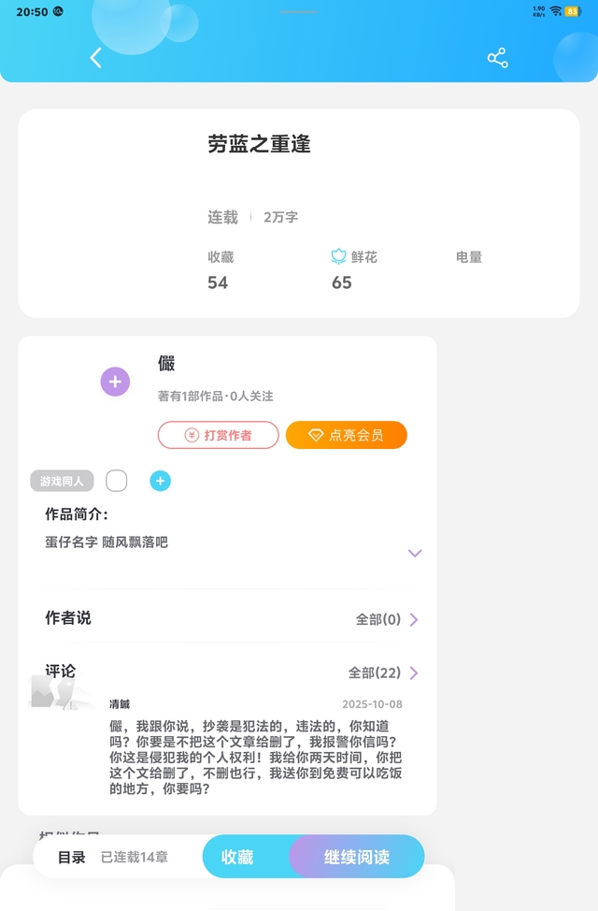Tap the 打赏作者 reward button
The height and width of the screenshot is (911, 598).
[219, 435]
